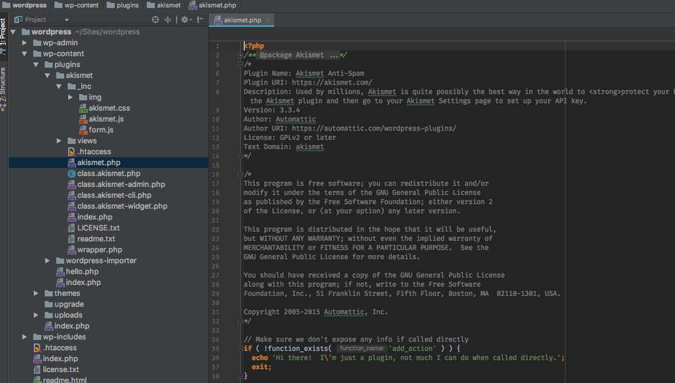The height and width of the screenshot is (383, 675).
Task: Expand the themes folder
Action: point(36,293)
